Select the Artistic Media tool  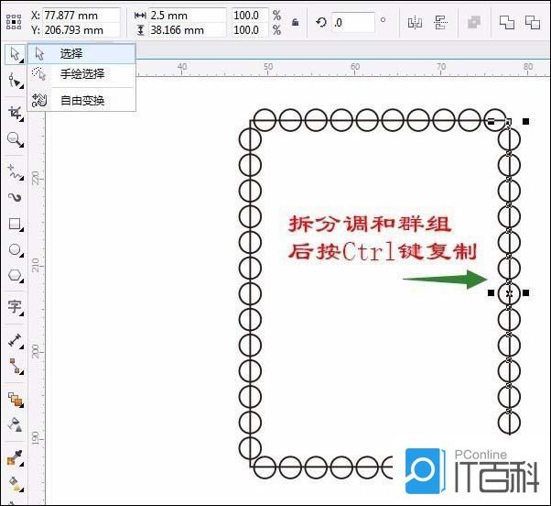[x=15, y=198]
